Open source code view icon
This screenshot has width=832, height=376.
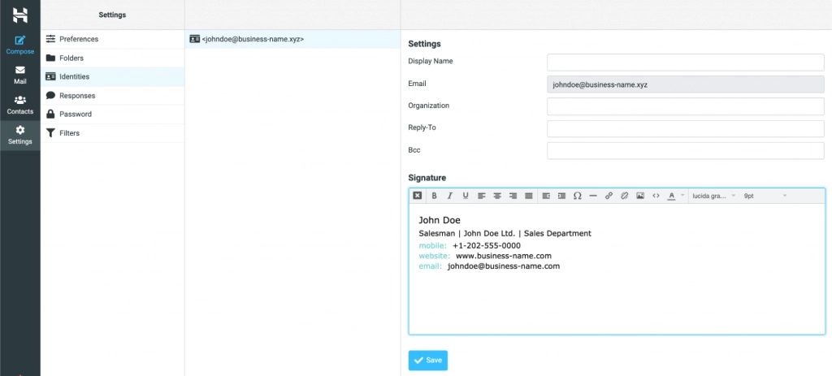click(656, 196)
